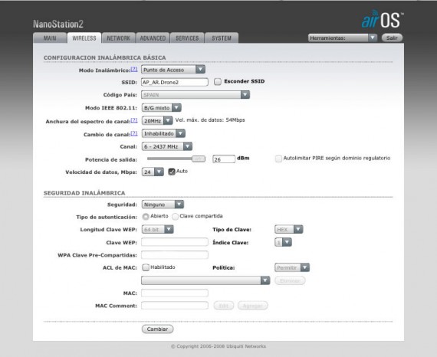The width and height of the screenshot is (437, 357).
Task: Click the Edit MAC button
Action: 224,306
